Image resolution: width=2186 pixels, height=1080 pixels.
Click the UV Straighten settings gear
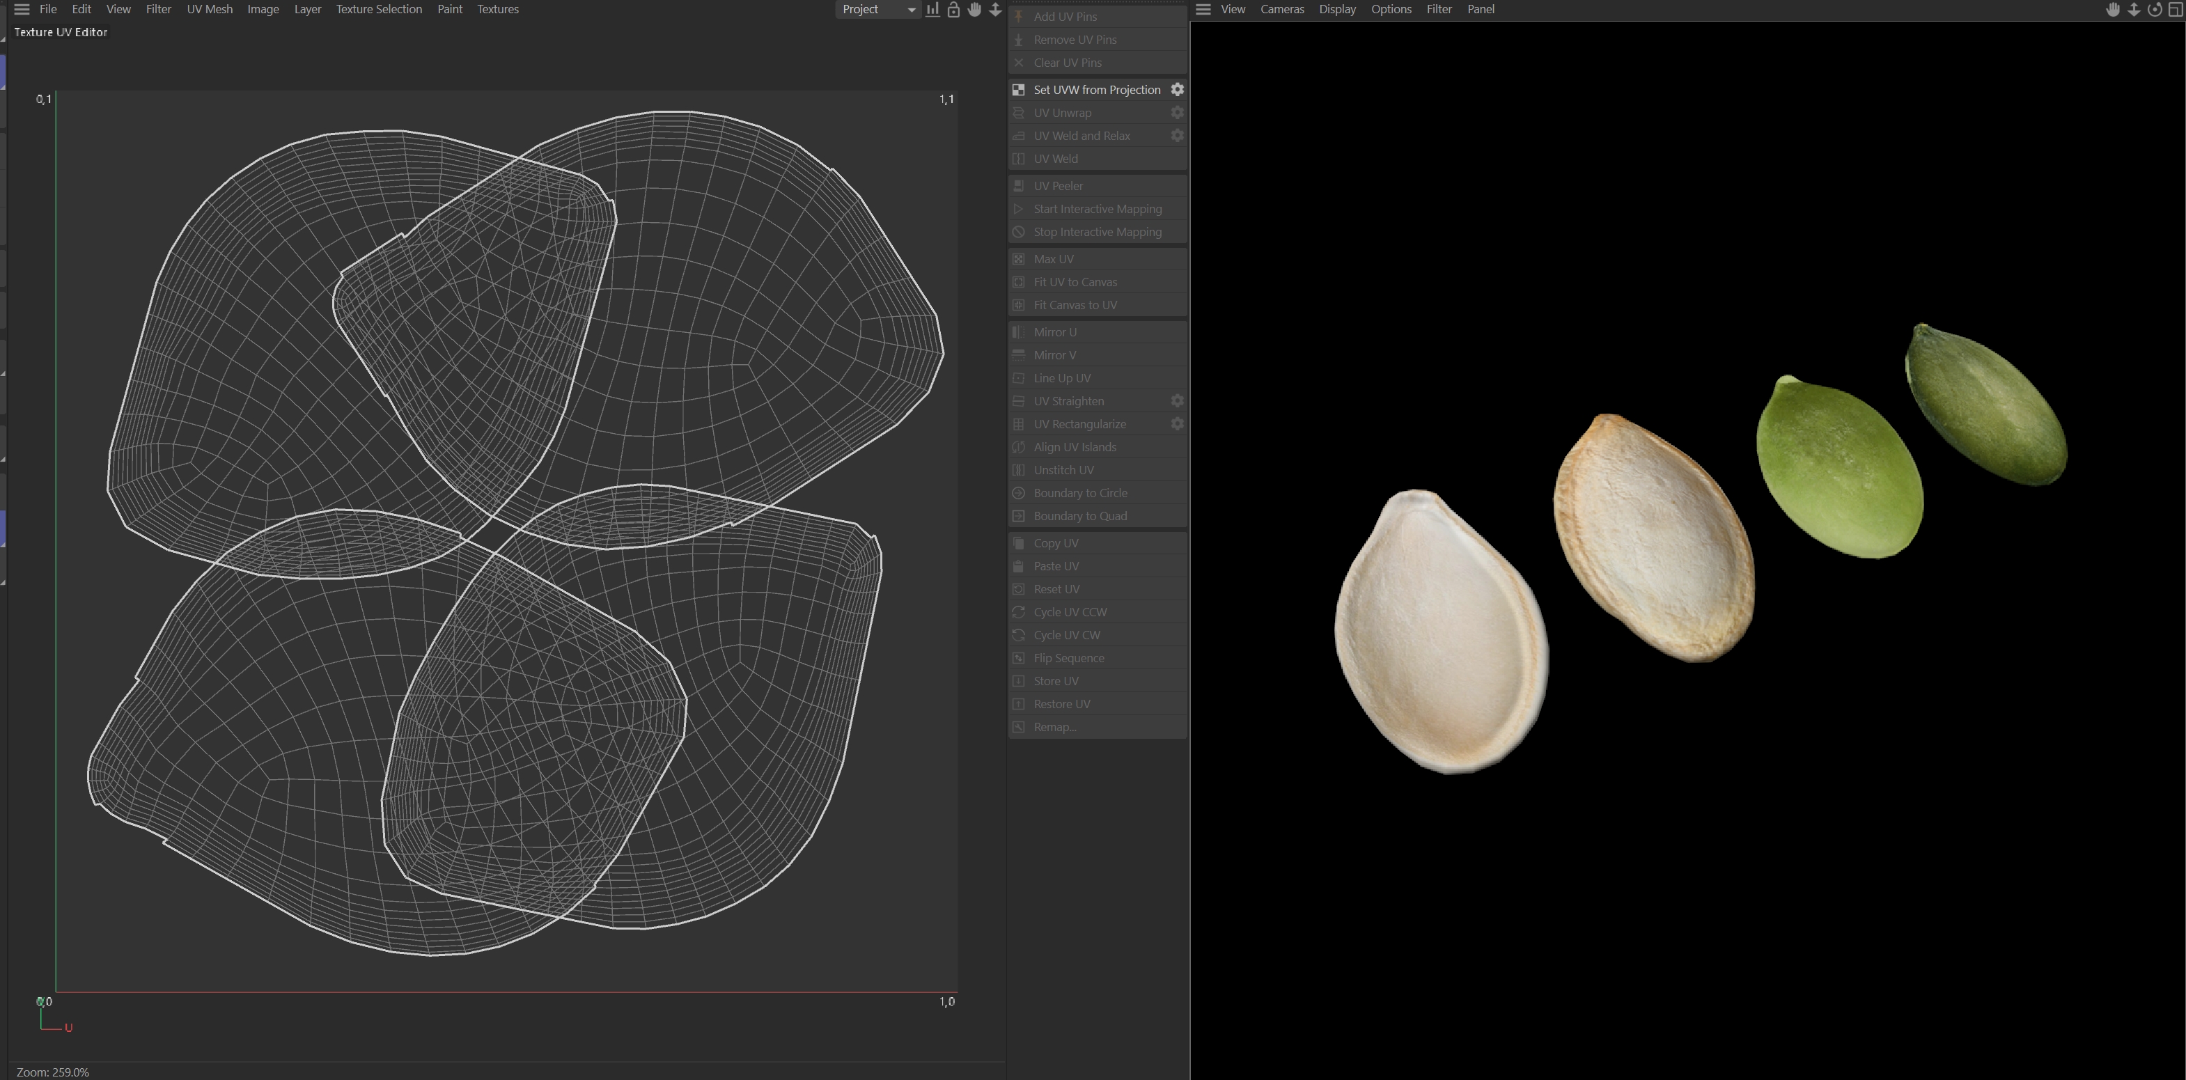1177,400
